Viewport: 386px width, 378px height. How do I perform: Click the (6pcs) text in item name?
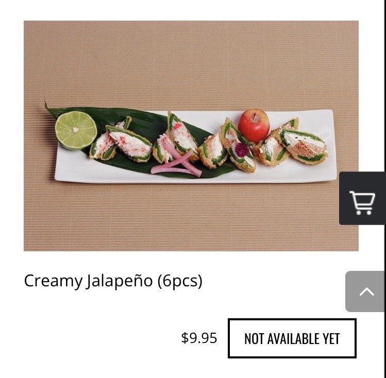[180, 281]
